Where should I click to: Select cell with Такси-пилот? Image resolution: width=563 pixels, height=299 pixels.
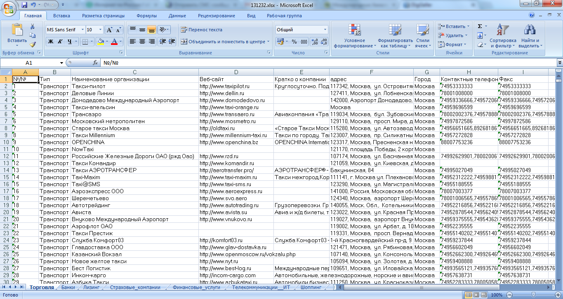click(134, 86)
